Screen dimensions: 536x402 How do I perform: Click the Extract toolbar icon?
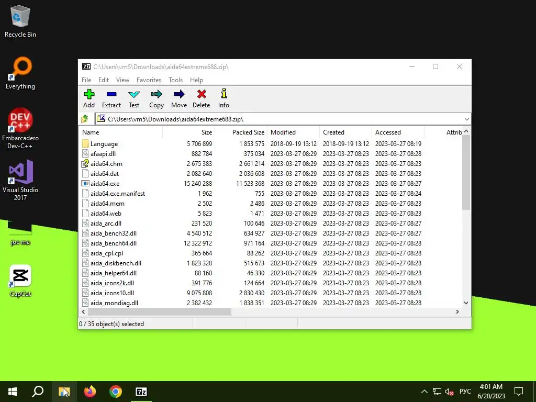111,94
